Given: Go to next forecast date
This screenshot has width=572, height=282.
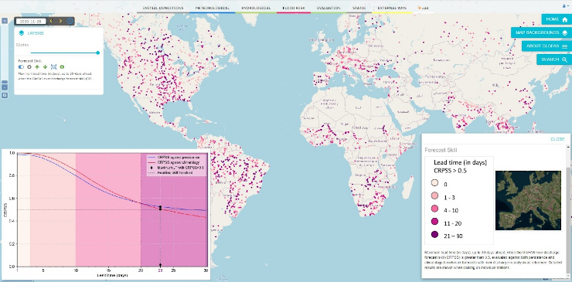Looking at the screenshot, I should point(60,21).
